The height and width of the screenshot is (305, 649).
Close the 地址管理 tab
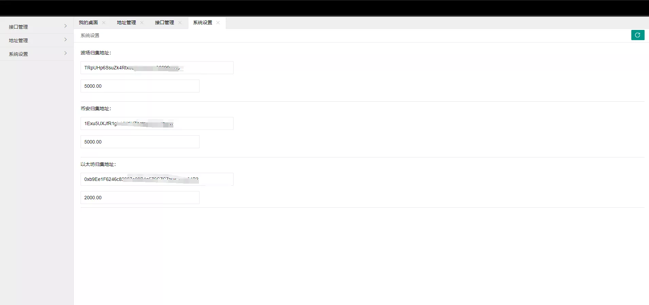click(142, 23)
